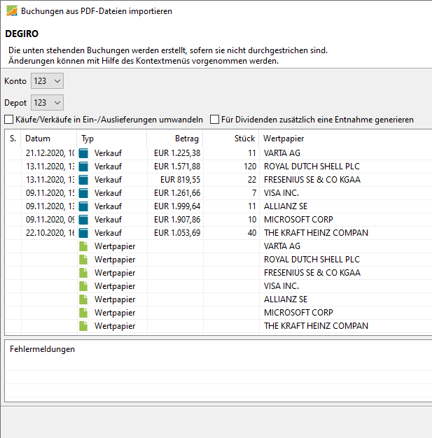Click the Verkauf icon for VISA INC.

coord(83,193)
